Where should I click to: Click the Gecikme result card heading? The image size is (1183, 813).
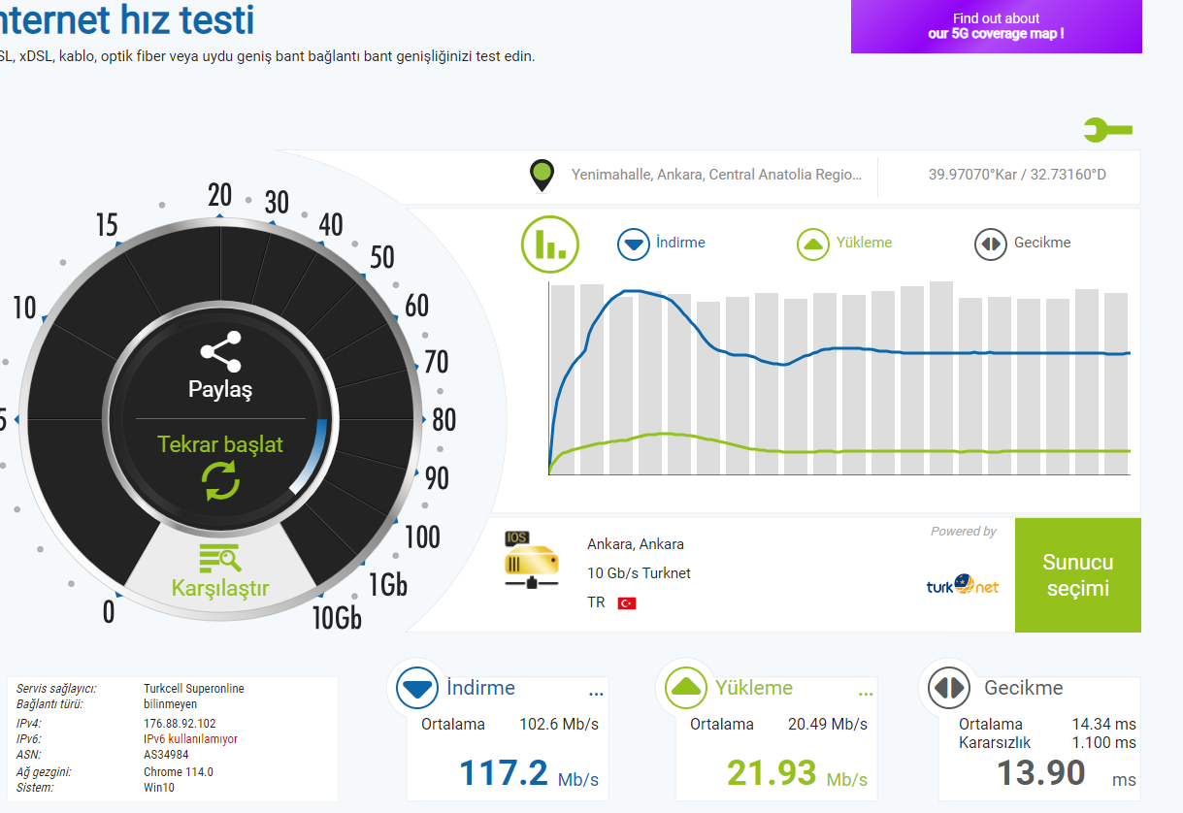click(1024, 688)
